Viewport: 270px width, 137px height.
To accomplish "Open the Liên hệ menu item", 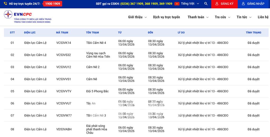I will [x=263, y=17].
